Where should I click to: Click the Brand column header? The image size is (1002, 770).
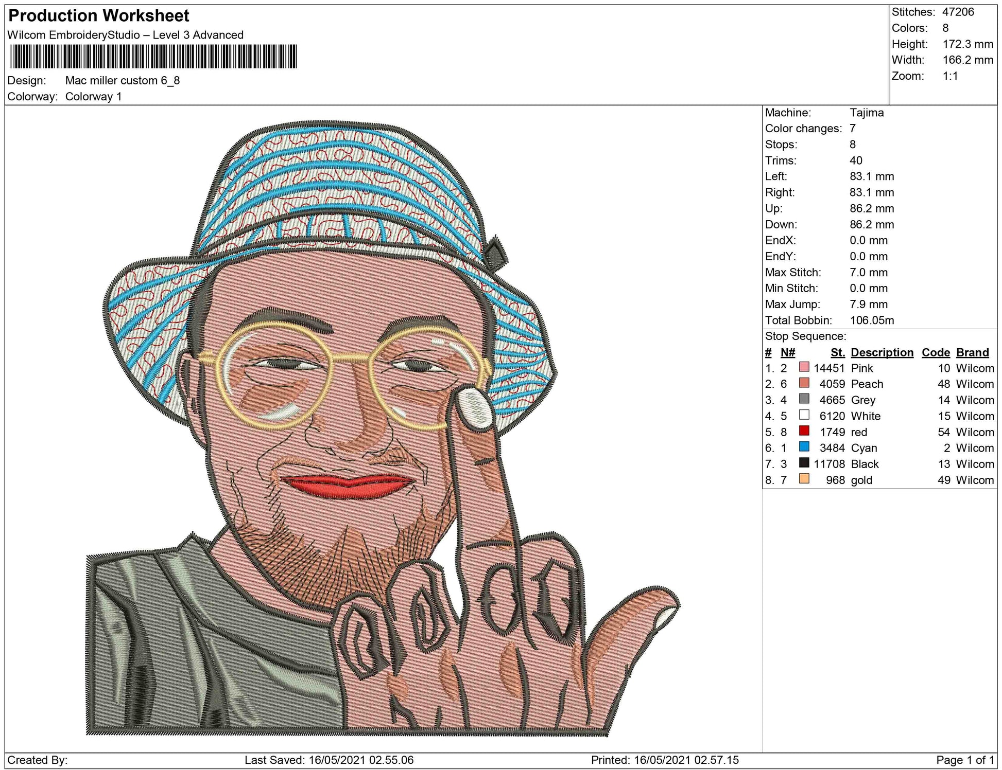click(x=972, y=352)
